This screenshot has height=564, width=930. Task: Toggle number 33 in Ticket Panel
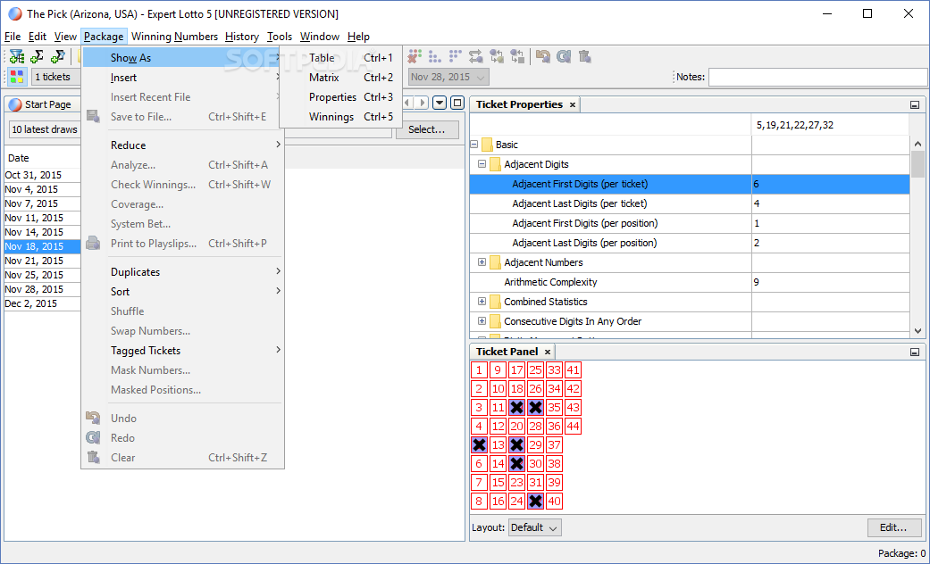554,370
